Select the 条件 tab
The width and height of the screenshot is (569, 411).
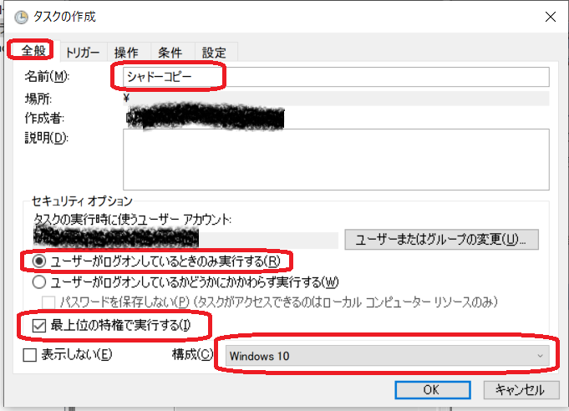170,51
